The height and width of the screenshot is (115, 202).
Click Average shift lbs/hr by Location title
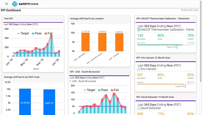(x=87, y=19)
